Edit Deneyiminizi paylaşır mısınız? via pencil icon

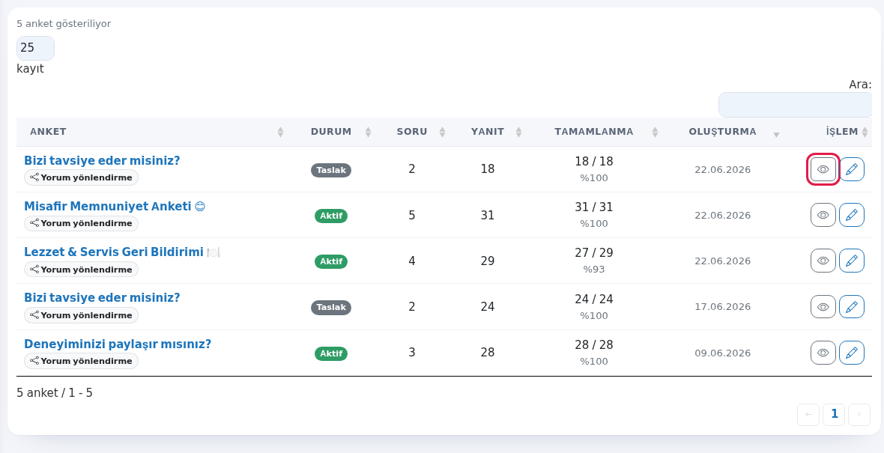pos(852,353)
